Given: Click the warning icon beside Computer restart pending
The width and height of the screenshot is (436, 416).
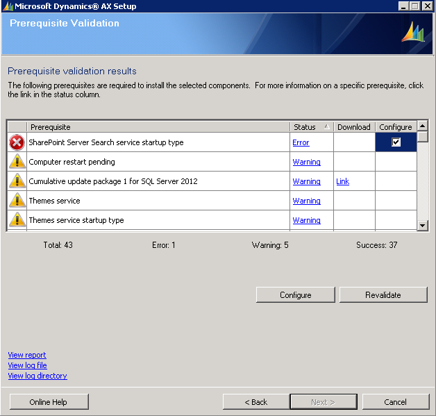Looking at the screenshot, I should point(17,162).
